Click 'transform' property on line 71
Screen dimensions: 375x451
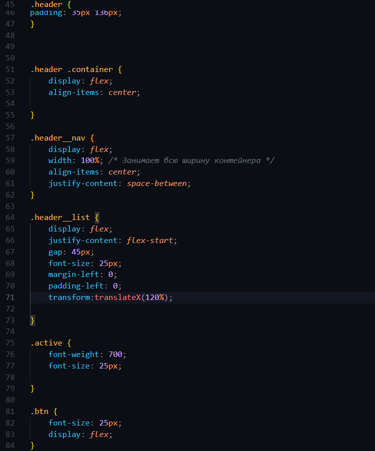pyautogui.click(x=69, y=297)
